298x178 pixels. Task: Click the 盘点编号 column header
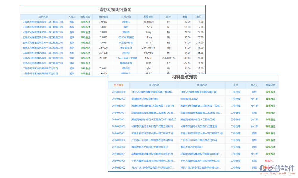click(x=119, y=85)
